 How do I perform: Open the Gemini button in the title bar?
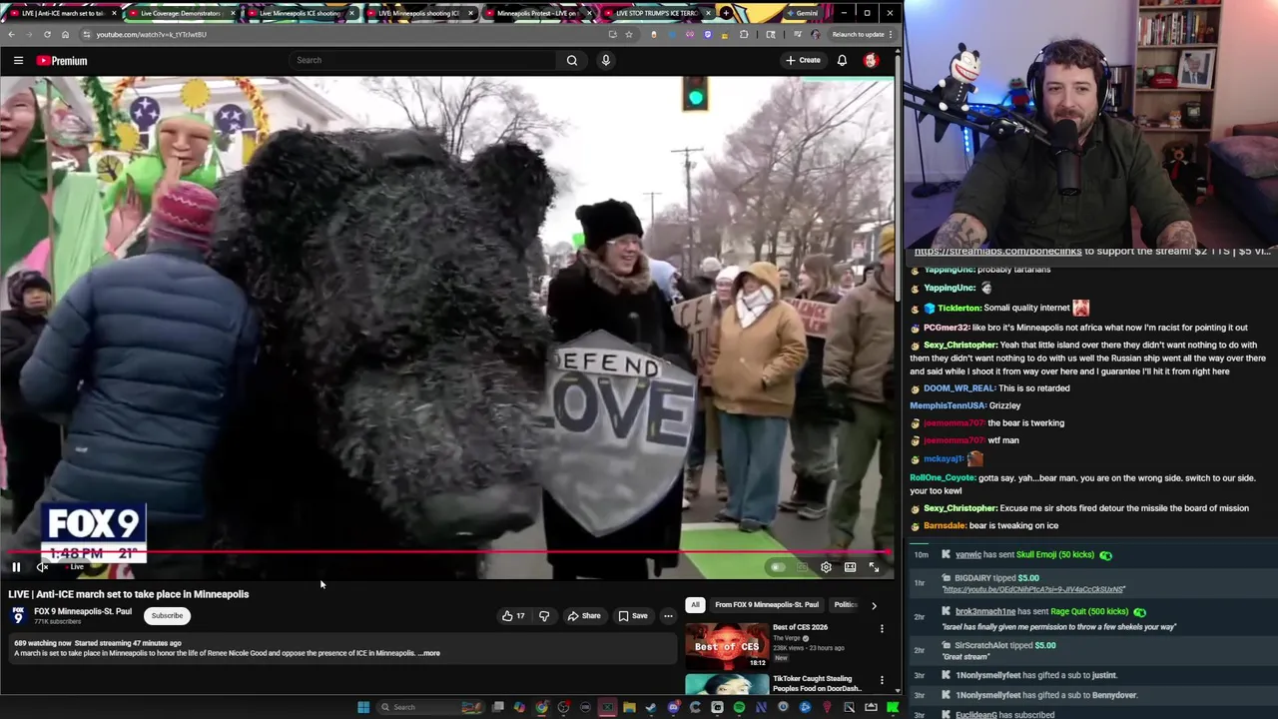[x=802, y=13]
